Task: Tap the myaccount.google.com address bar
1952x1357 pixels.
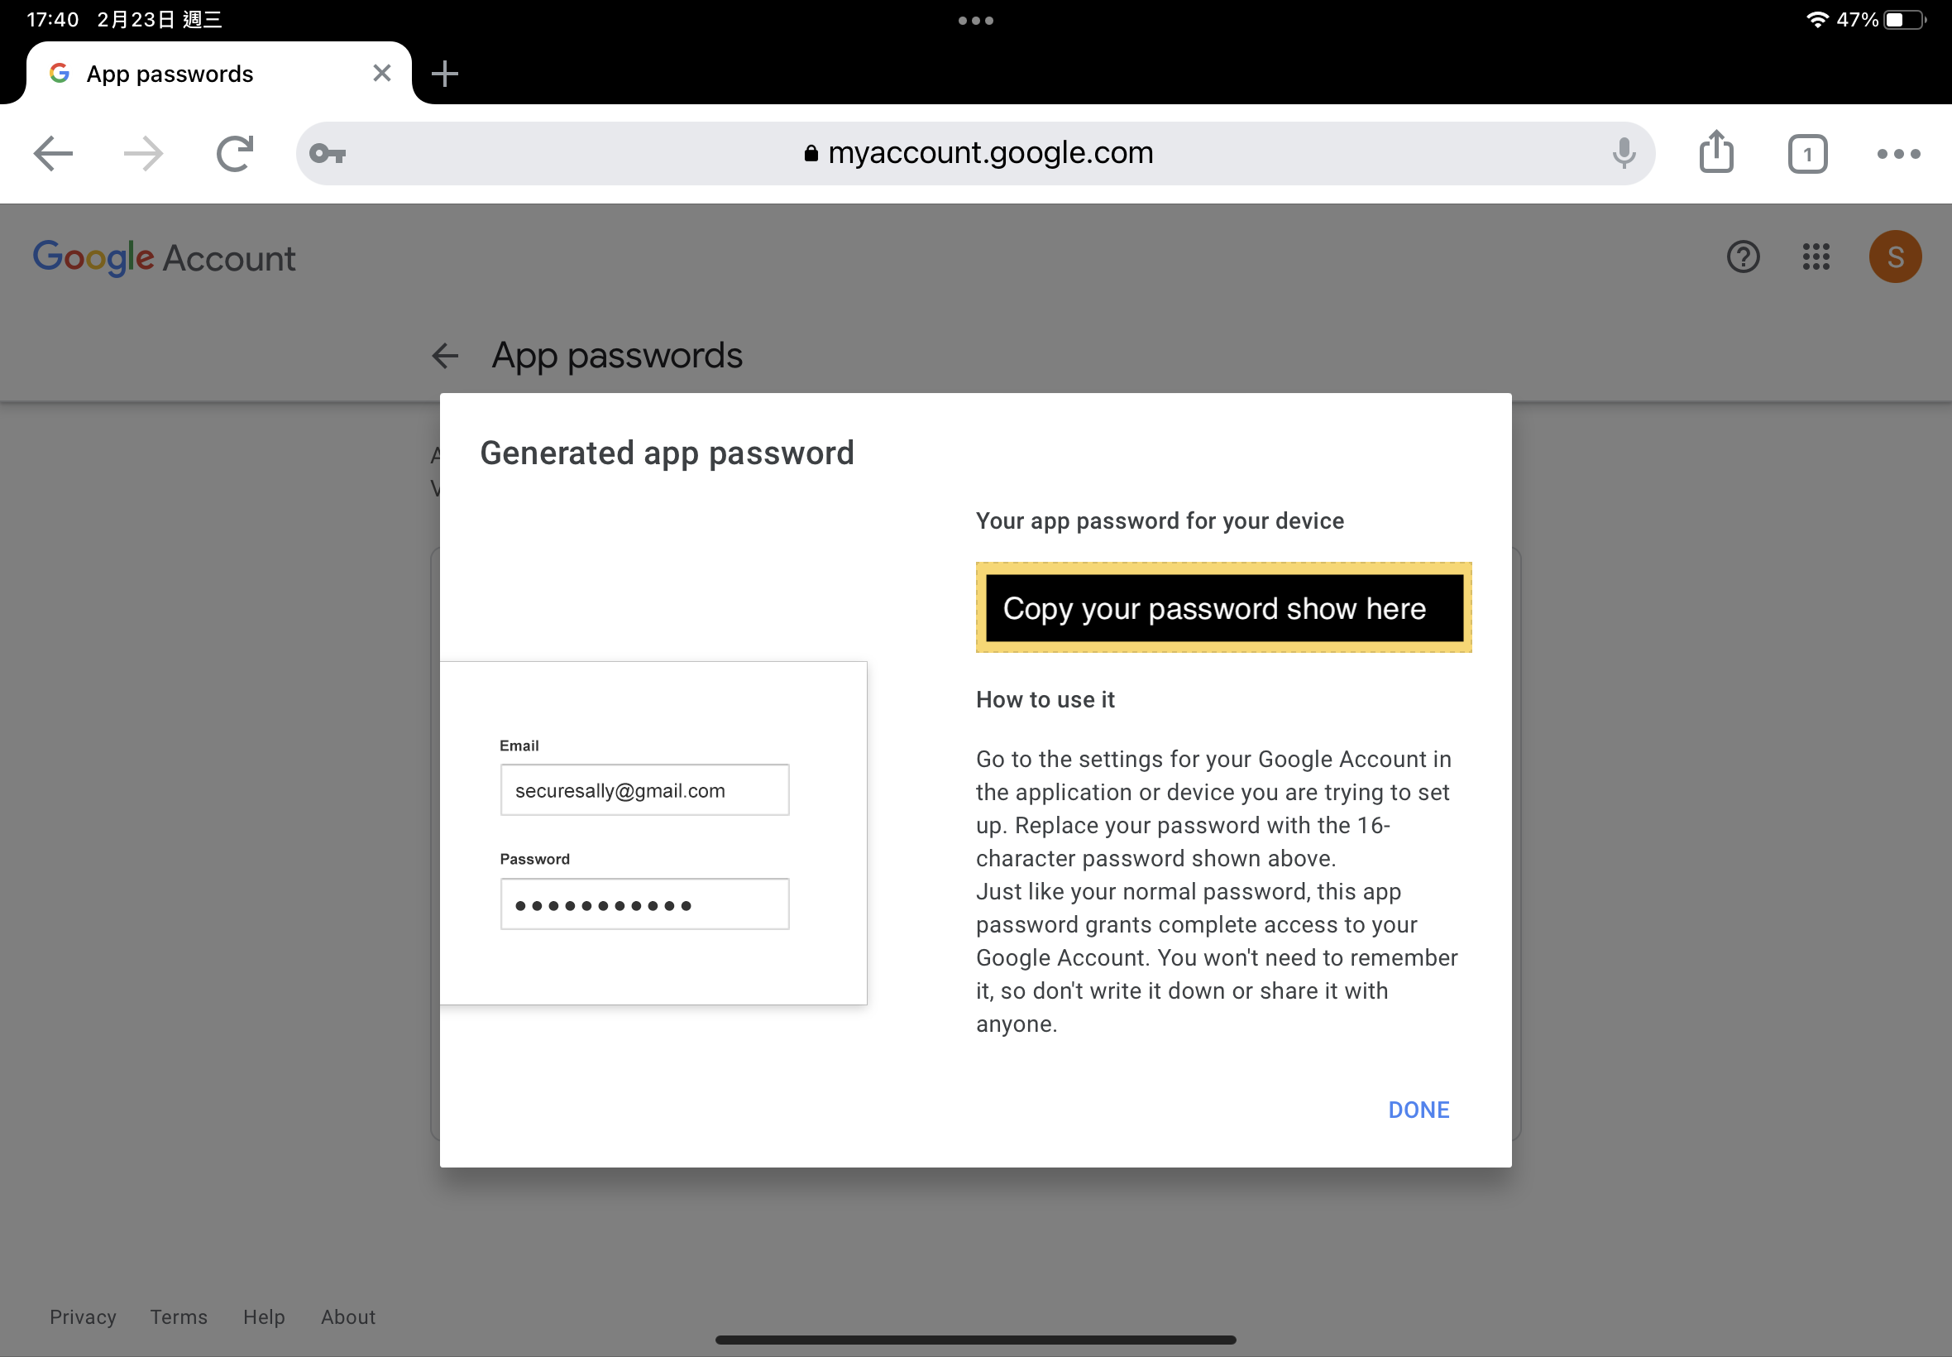Action: [978, 154]
